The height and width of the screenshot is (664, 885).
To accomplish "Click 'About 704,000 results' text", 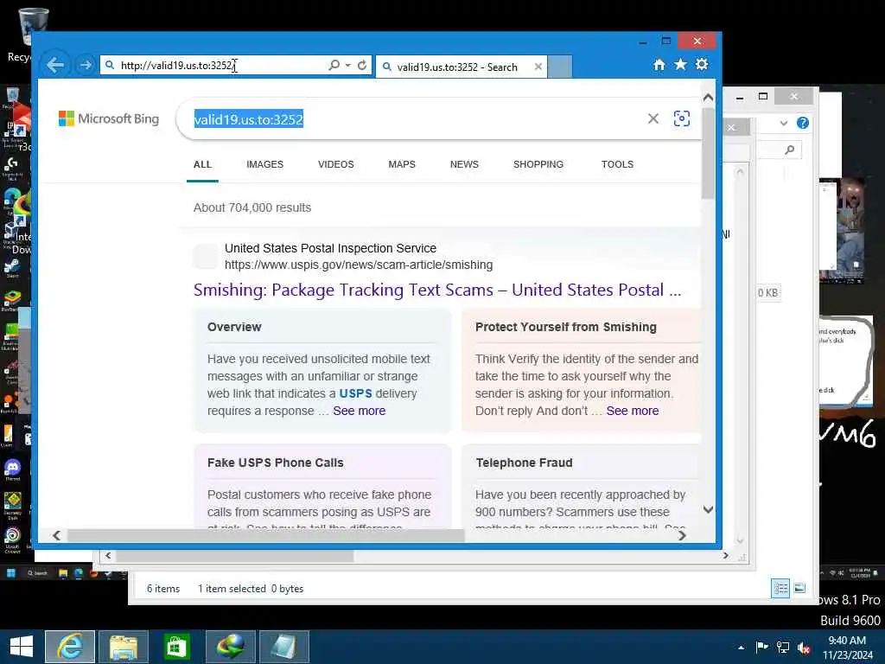I will click(x=252, y=207).
